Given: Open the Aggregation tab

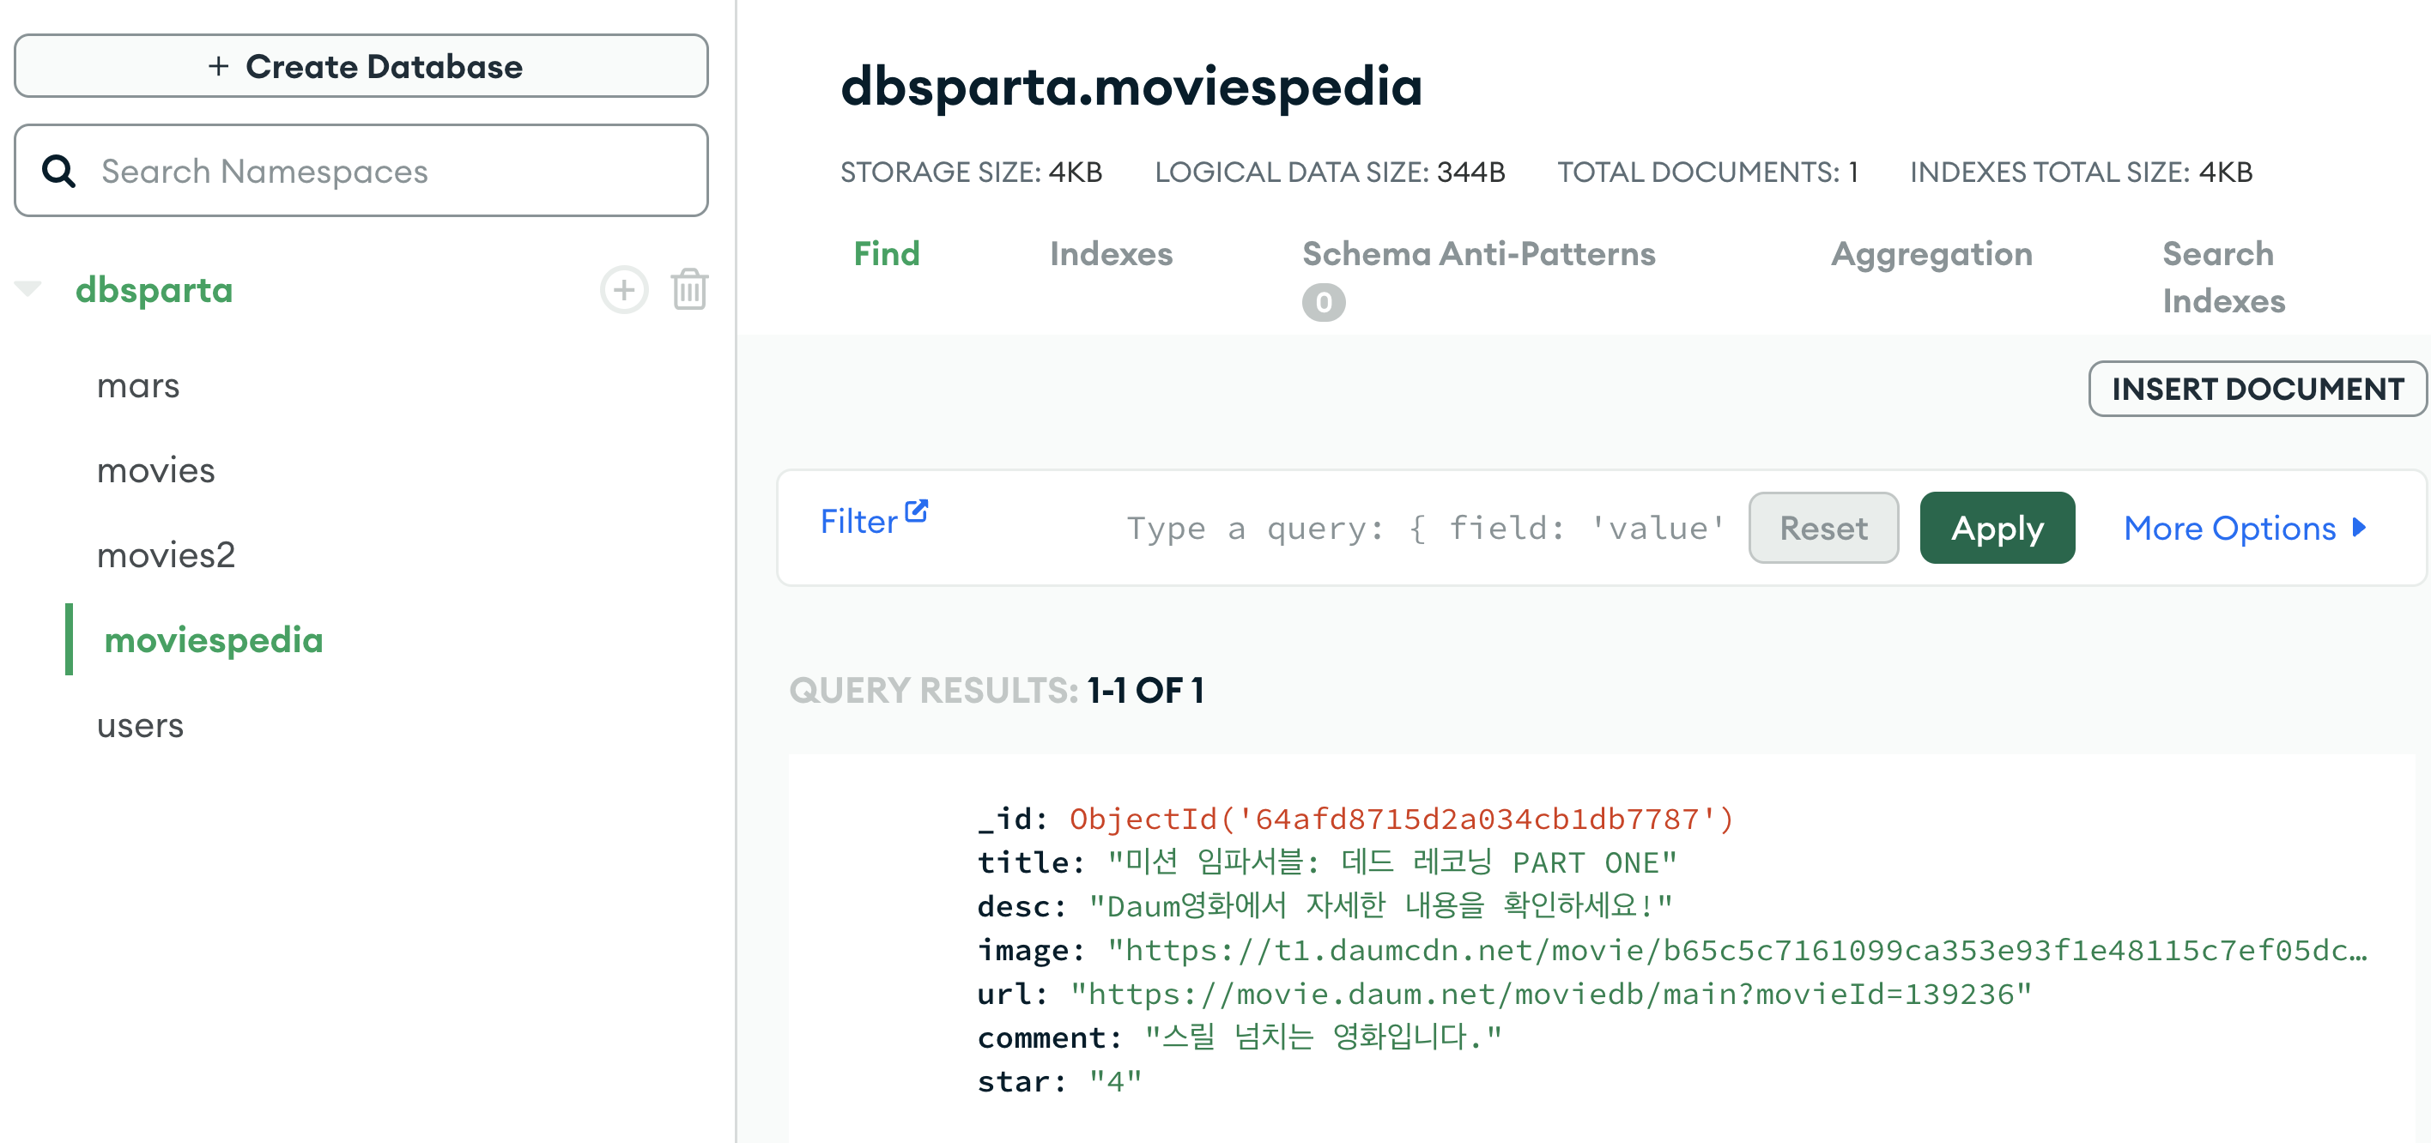Looking at the screenshot, I should (1931, 254).
